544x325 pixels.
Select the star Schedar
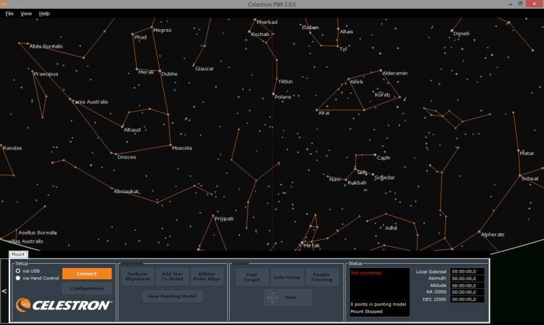[373, 175]
